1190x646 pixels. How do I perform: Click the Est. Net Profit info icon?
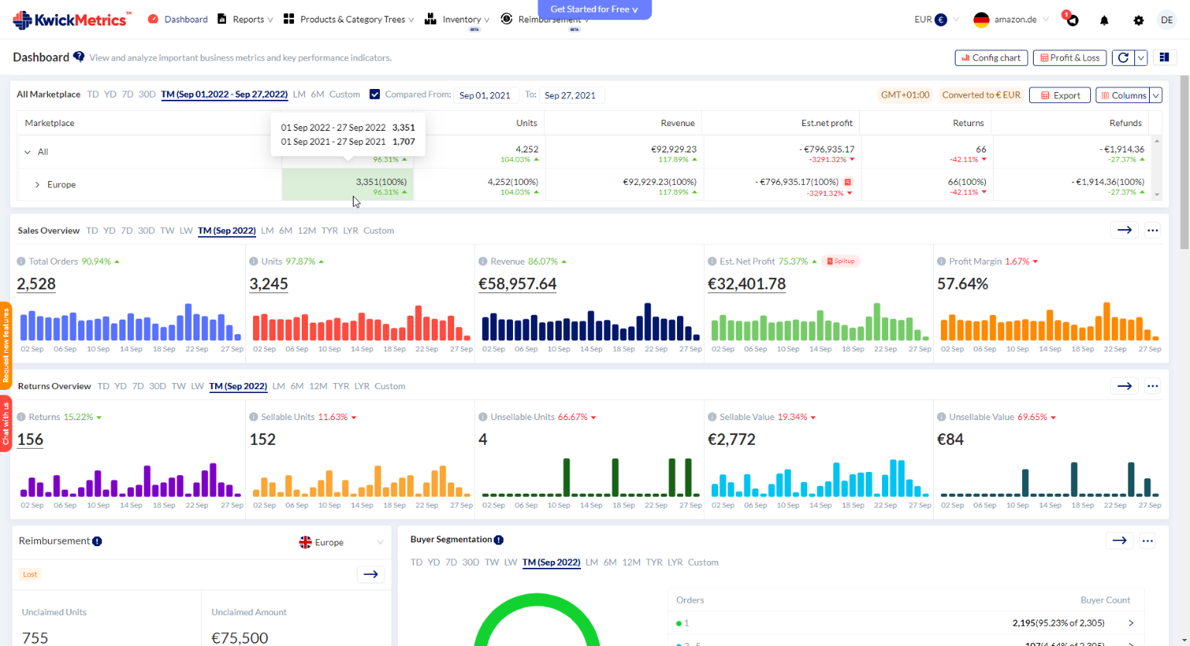[x=712, y=261]
